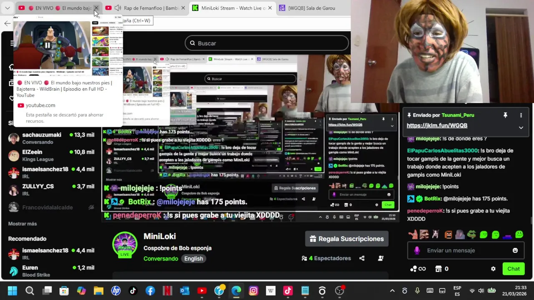Open Euren recommended channel

tap(51, 271)
